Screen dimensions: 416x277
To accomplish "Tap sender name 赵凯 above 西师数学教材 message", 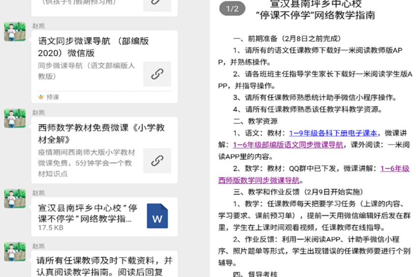I will point(39,113).
